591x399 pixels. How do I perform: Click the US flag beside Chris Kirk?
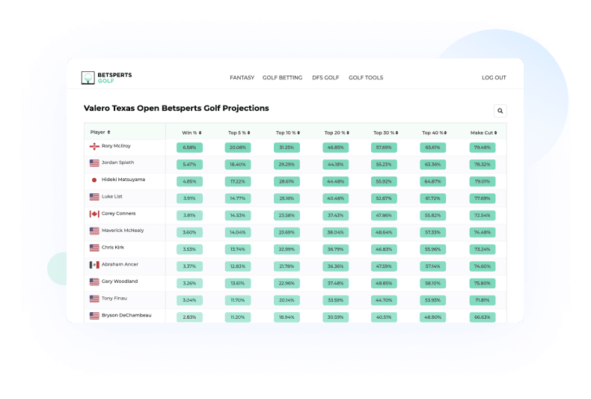94,248
